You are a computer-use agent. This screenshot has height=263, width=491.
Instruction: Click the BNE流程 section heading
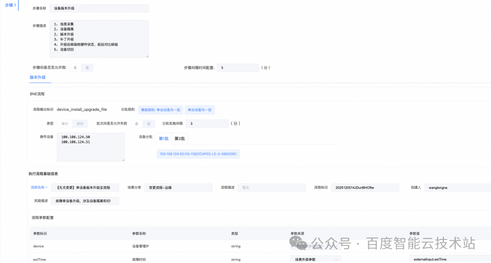pos(37,94)
